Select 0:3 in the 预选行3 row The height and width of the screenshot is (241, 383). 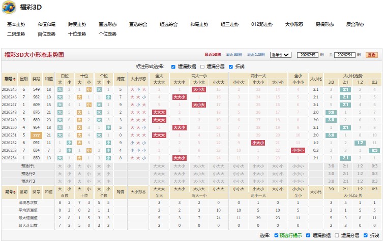click(374, 181)
